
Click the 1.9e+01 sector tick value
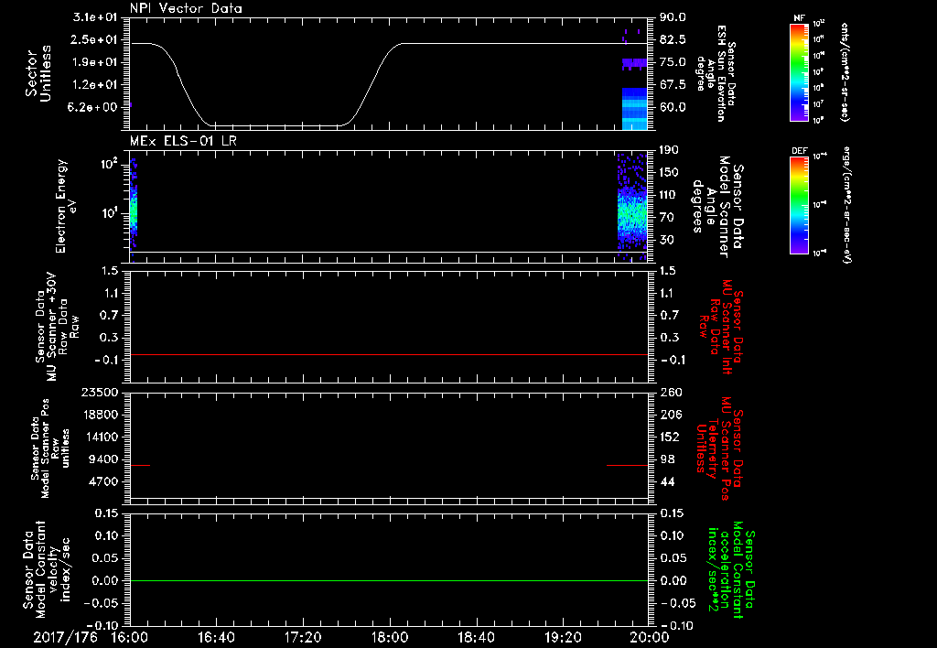[95, 62]
